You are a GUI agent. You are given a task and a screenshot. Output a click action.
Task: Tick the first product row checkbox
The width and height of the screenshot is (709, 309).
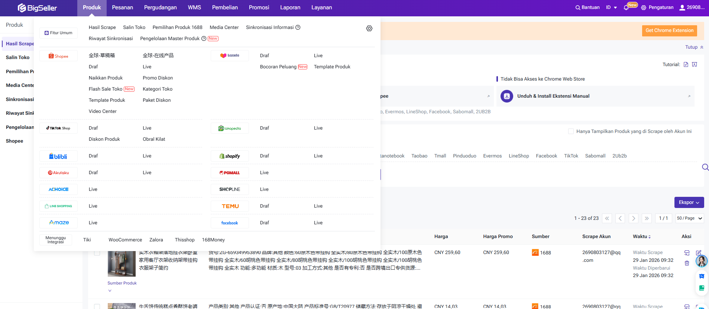click(97, 253)
